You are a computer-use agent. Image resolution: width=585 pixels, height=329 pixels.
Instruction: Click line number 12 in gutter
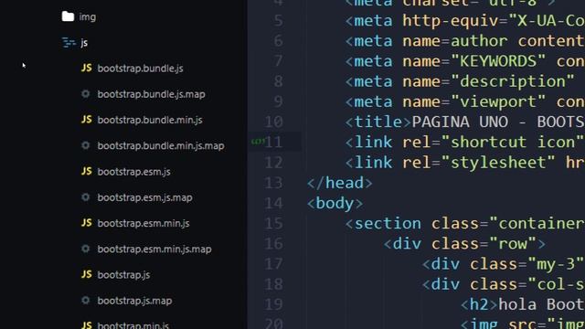[274, 163]
